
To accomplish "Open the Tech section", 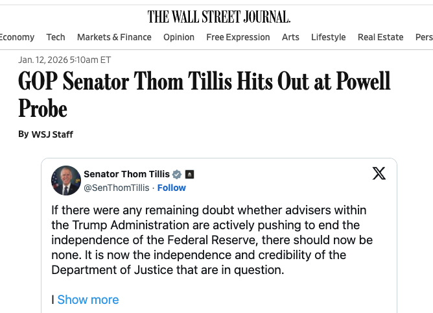I will click(56, 37).
